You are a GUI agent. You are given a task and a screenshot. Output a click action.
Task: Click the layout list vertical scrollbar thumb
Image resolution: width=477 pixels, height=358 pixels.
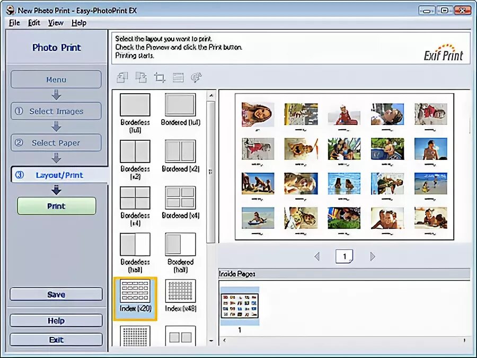[210, 172]
